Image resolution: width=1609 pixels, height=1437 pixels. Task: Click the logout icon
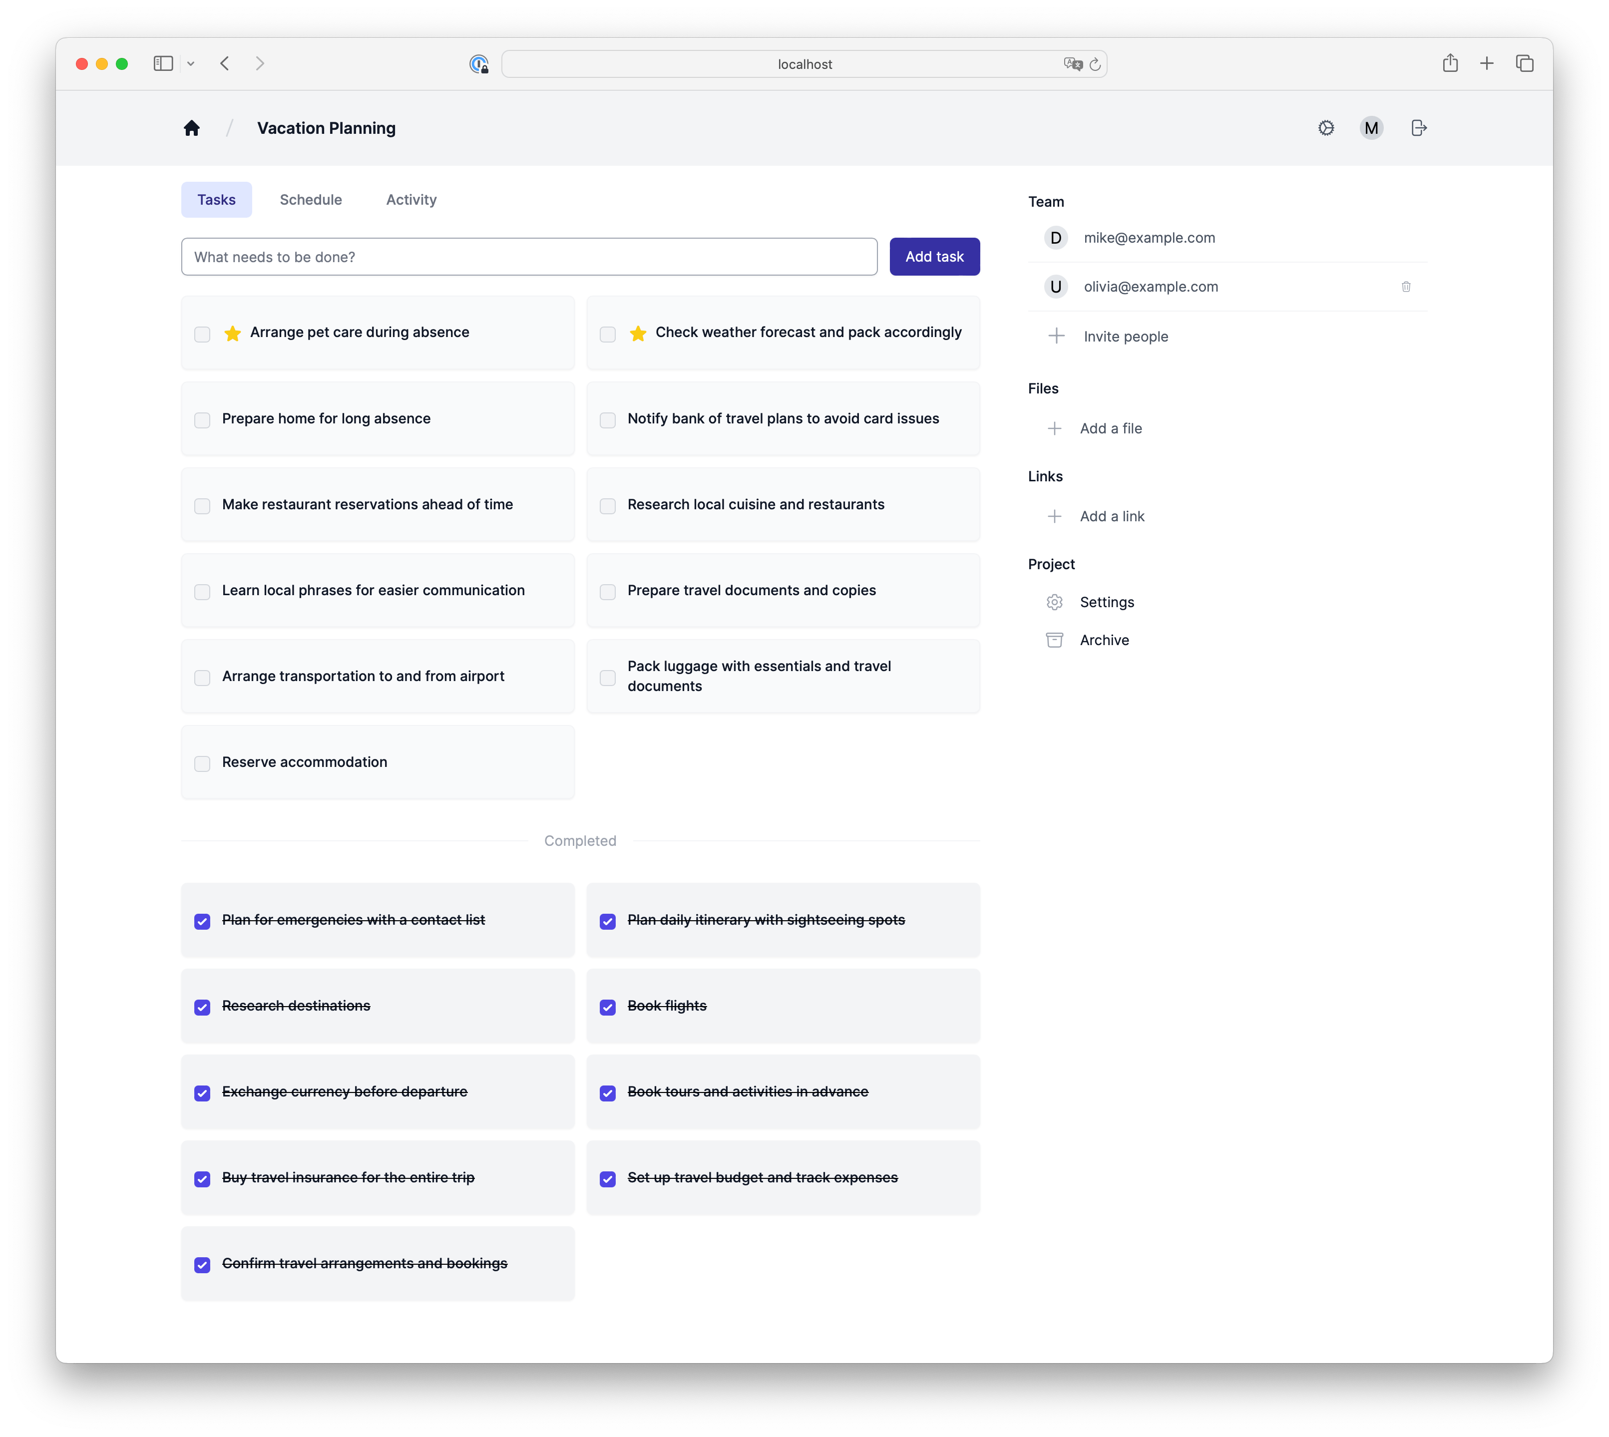point(1418,128)
